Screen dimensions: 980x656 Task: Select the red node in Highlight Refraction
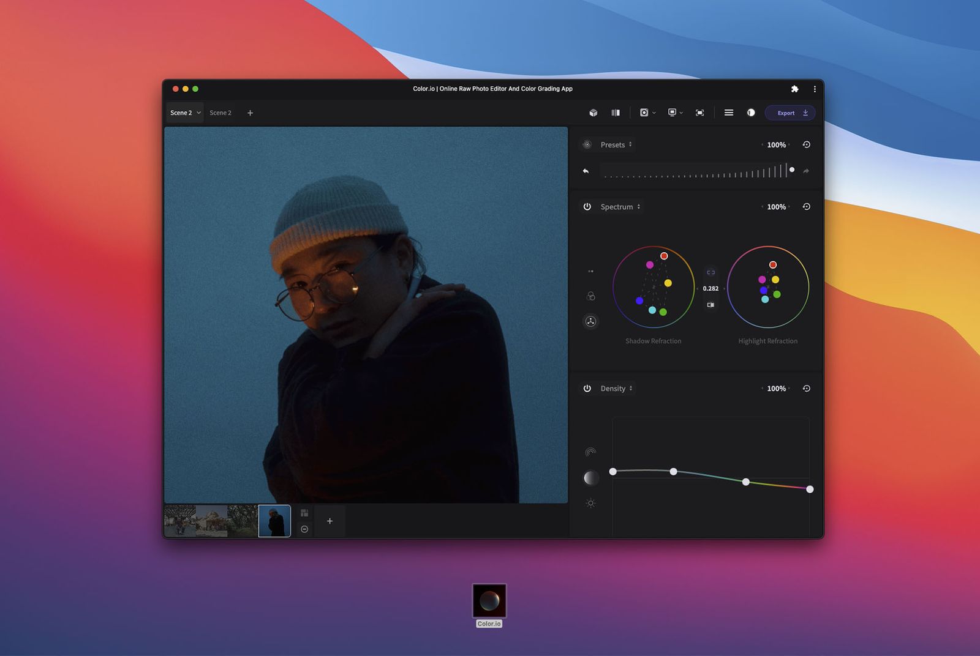tap(773, 265)
